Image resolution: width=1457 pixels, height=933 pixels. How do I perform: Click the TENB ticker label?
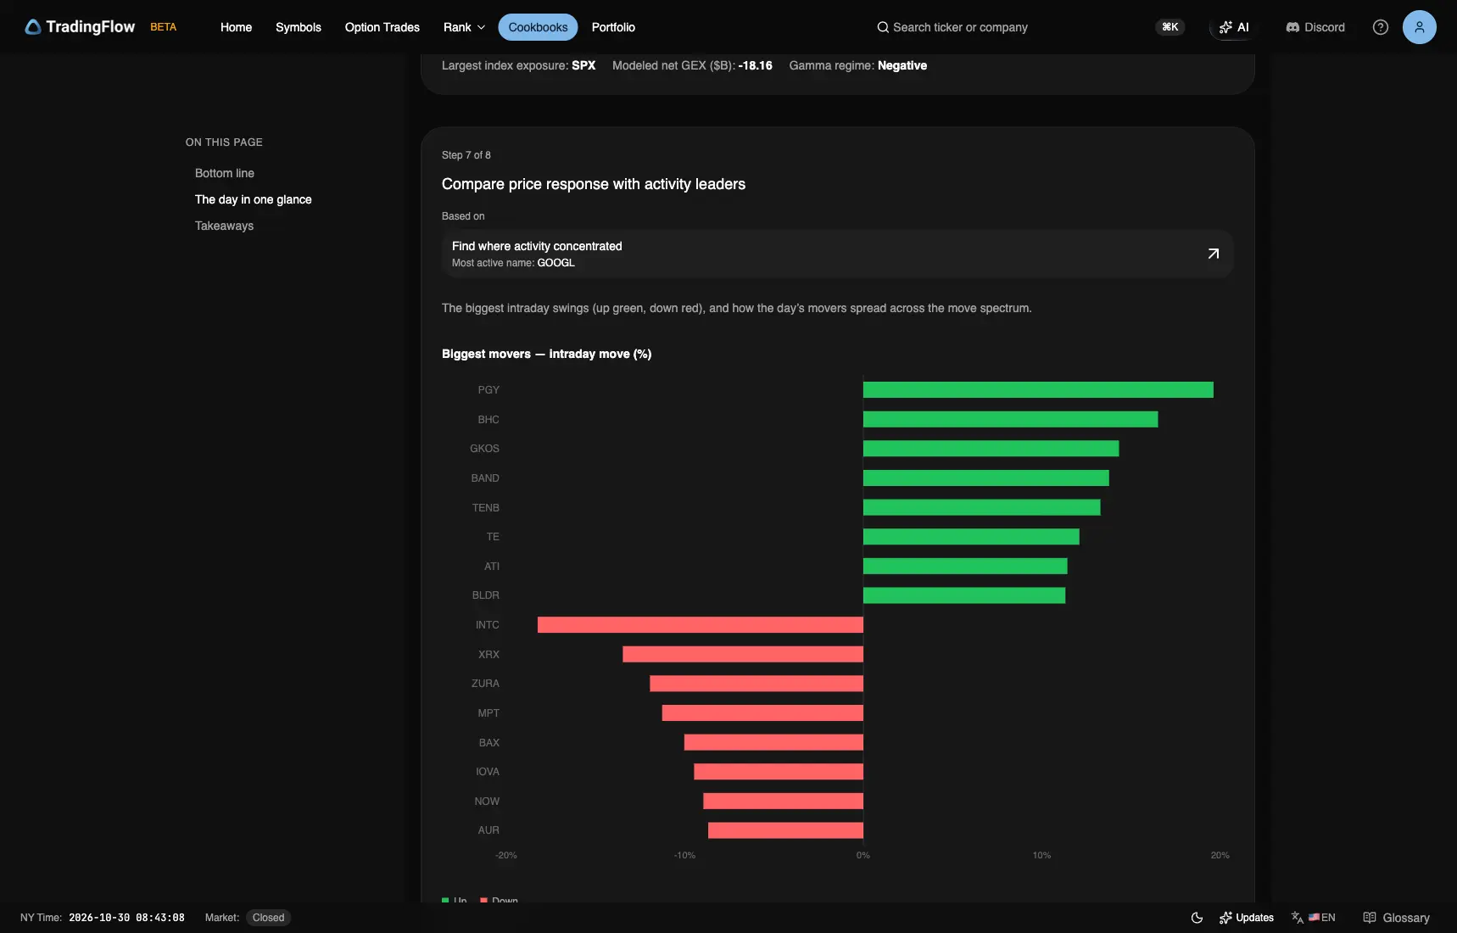click(486, 508)
